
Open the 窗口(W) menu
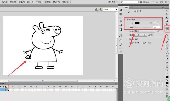[56, 2]
